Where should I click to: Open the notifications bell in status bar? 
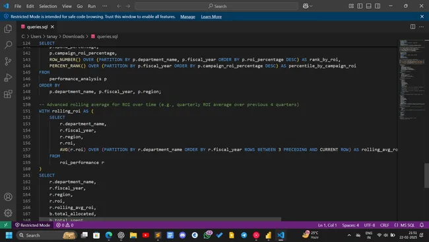tap(422, 225)
